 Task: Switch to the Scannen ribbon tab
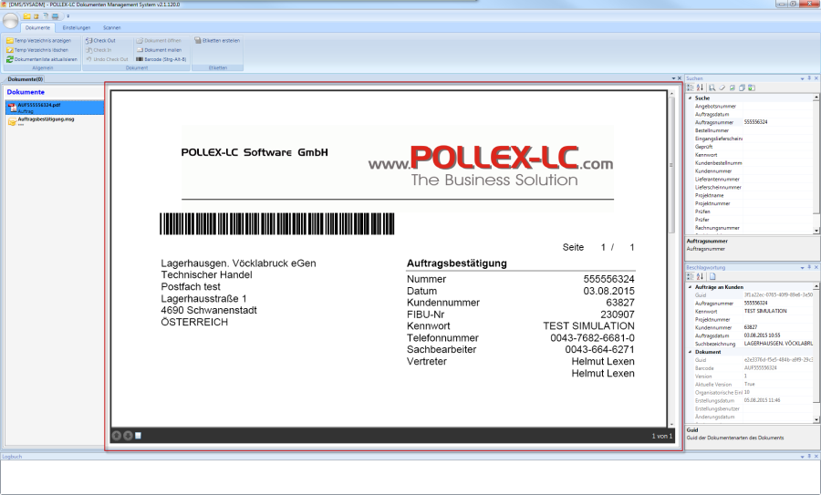[x=112, y=27]
